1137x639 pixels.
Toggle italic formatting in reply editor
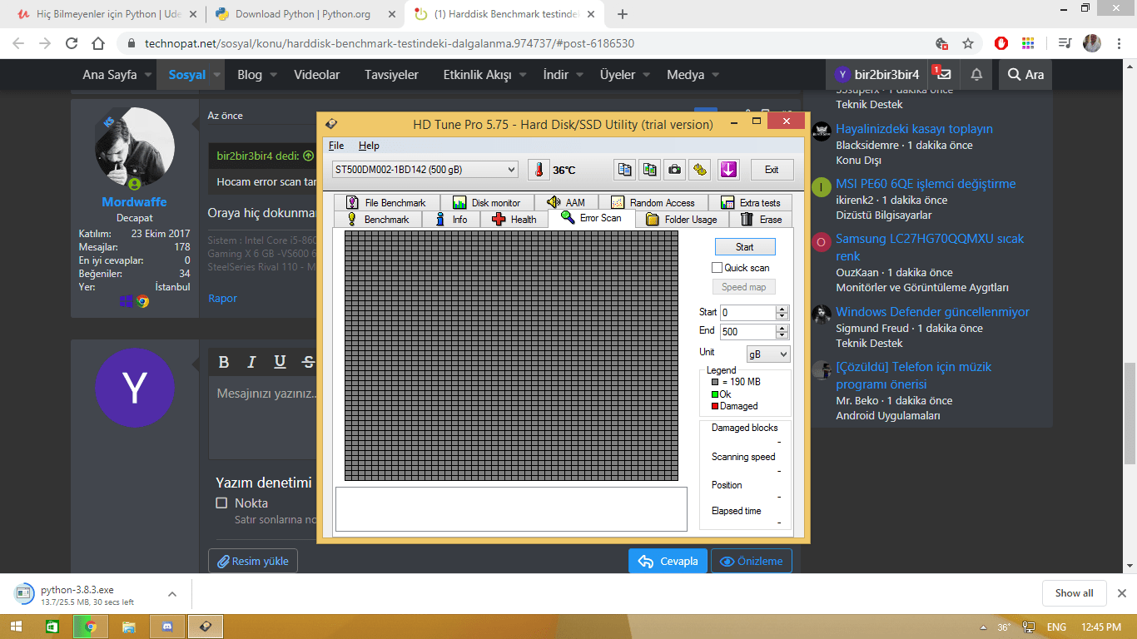click(x=251, y=362)
